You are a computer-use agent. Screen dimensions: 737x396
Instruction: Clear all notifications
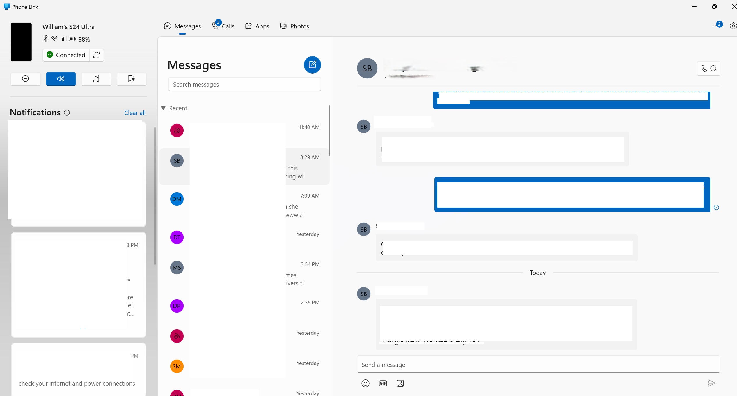click(135, 113)
